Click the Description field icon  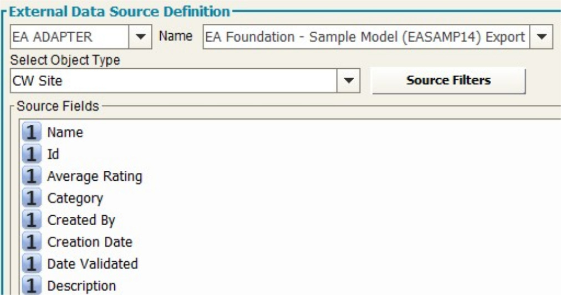click(x=32, y=286)
